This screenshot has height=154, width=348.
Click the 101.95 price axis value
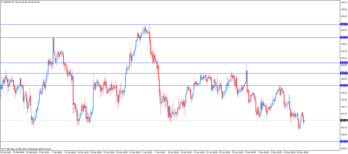(344, 100)
